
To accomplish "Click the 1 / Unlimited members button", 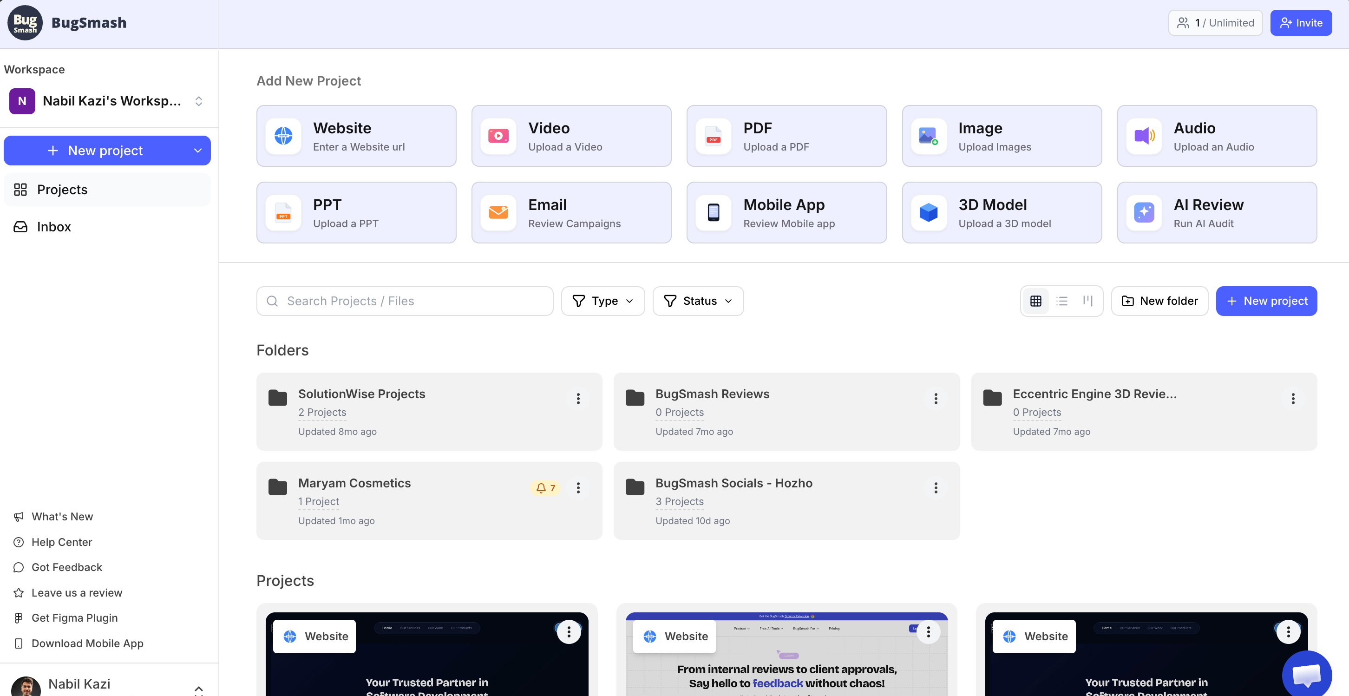I will click(x=1216, y=23).
